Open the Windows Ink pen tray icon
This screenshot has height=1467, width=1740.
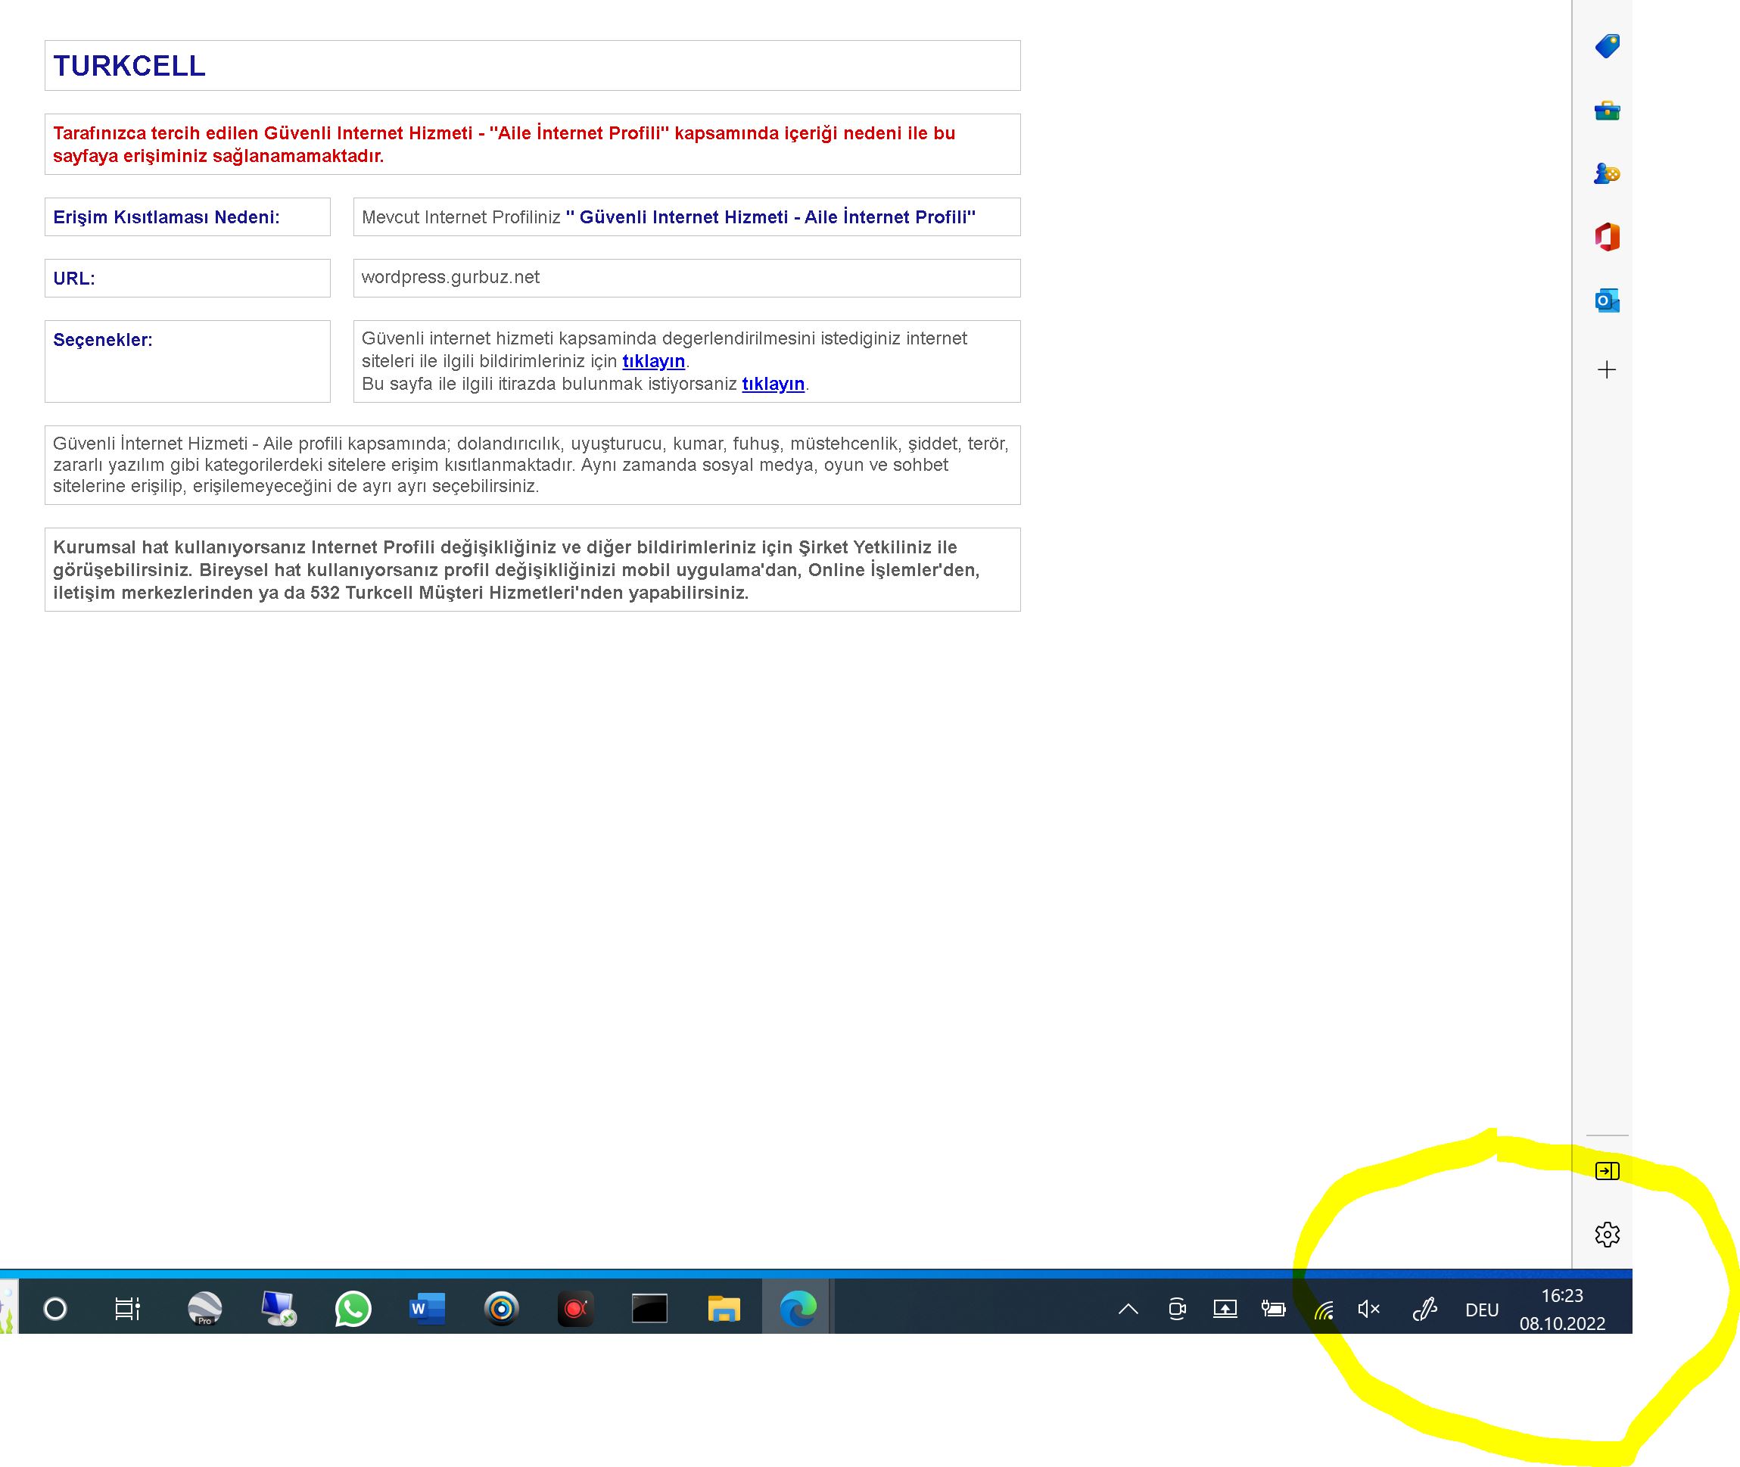coord(1425,1310)
